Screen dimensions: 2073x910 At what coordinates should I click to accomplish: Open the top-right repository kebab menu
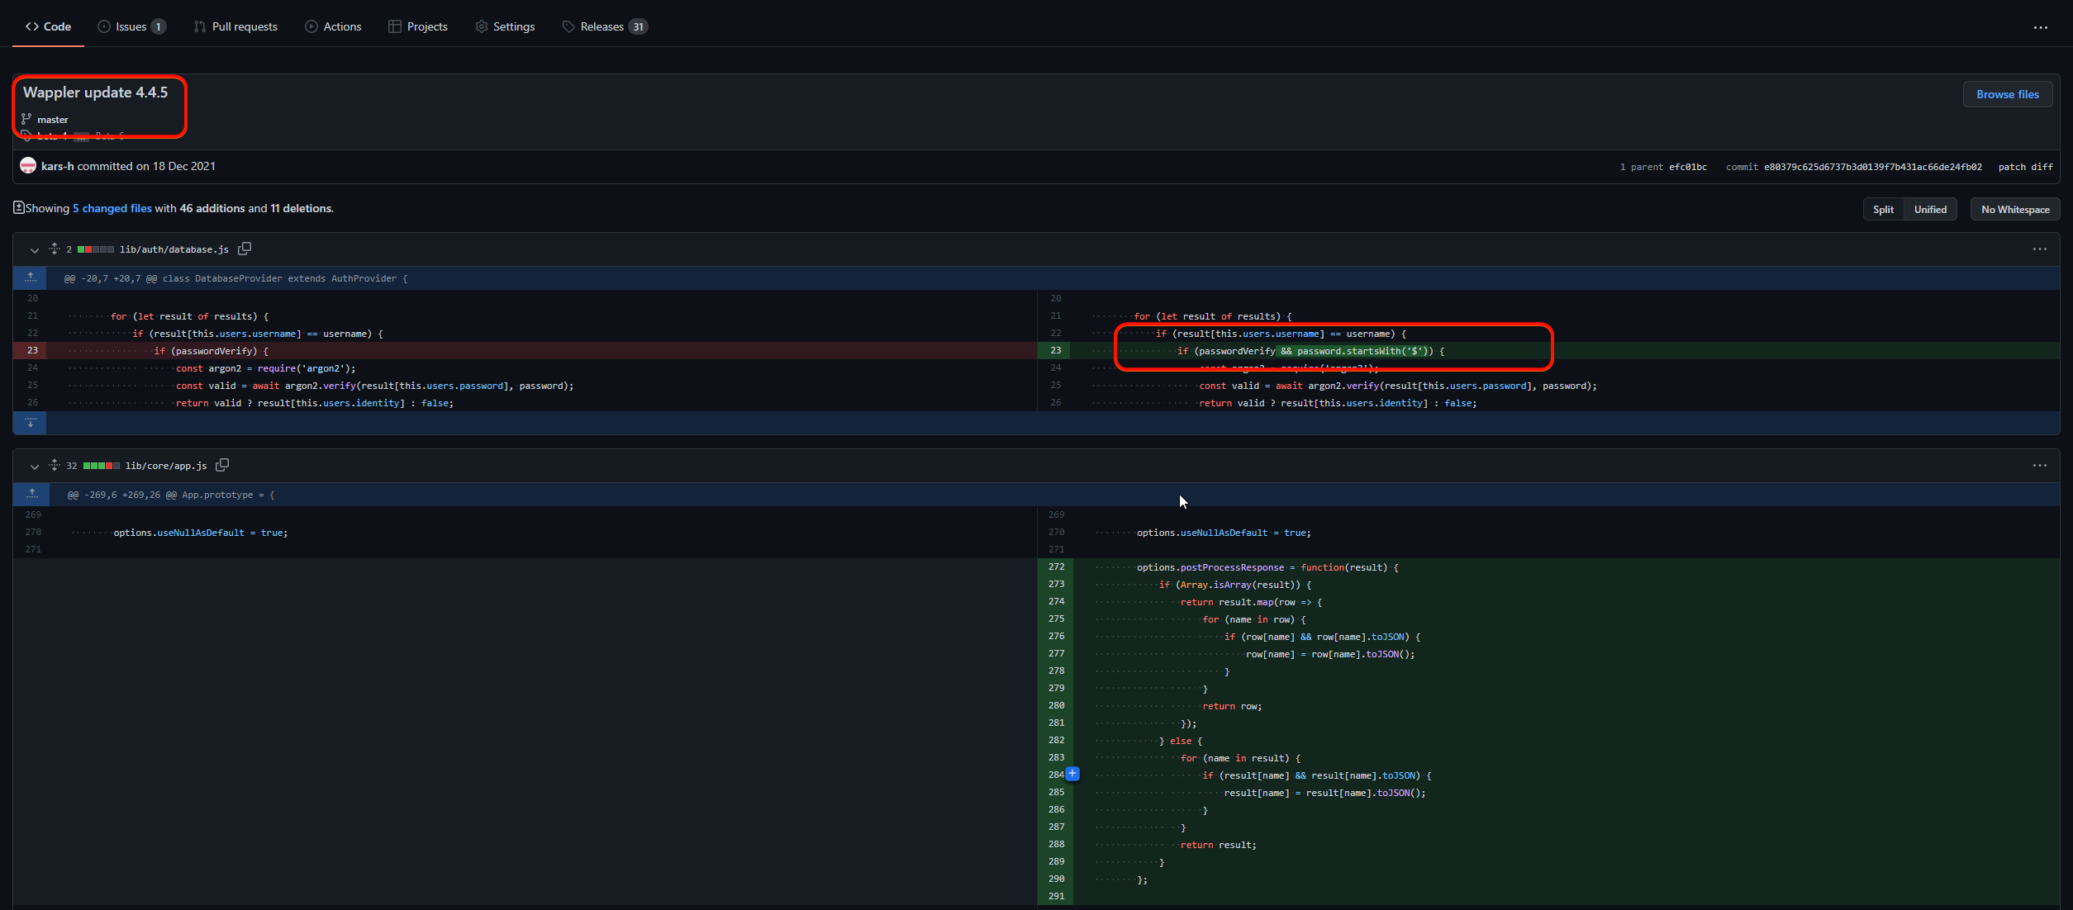point(2040,27)
